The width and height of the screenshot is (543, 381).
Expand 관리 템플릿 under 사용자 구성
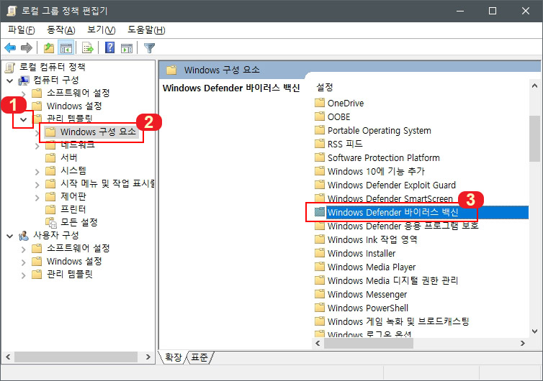pyautogui.click(x=23, y=275)
